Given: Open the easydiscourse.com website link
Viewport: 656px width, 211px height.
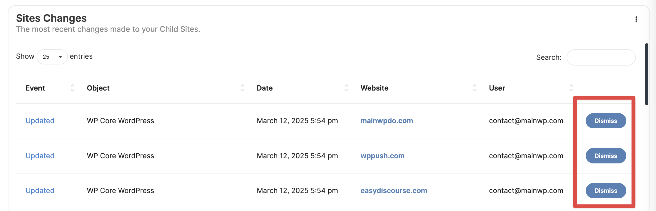Looking at the screenshot, I should (x=394, y=191).
